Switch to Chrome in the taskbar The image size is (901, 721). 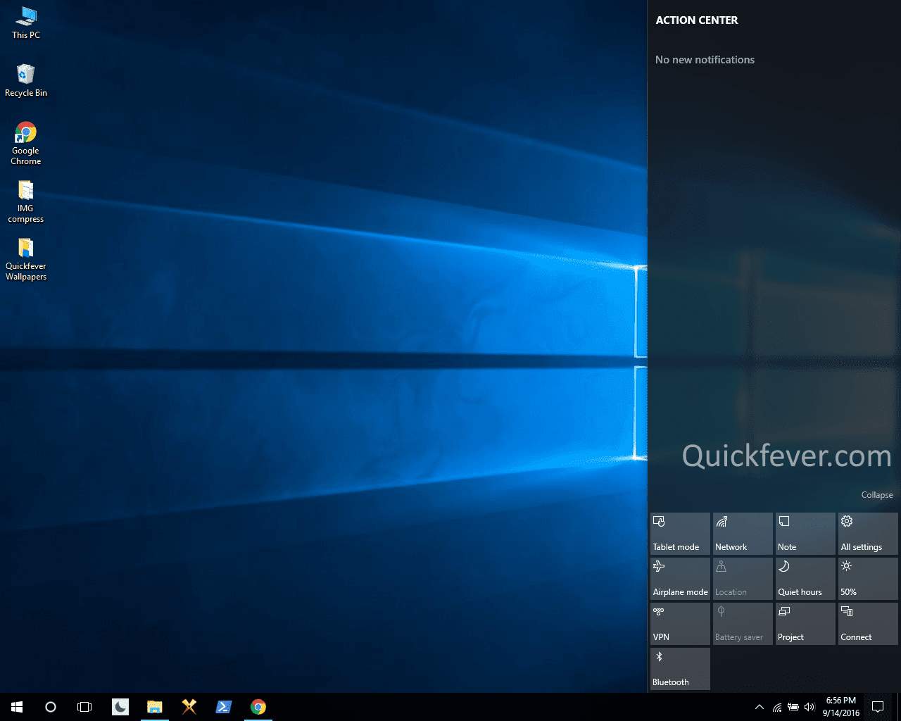tap(258, 707)
